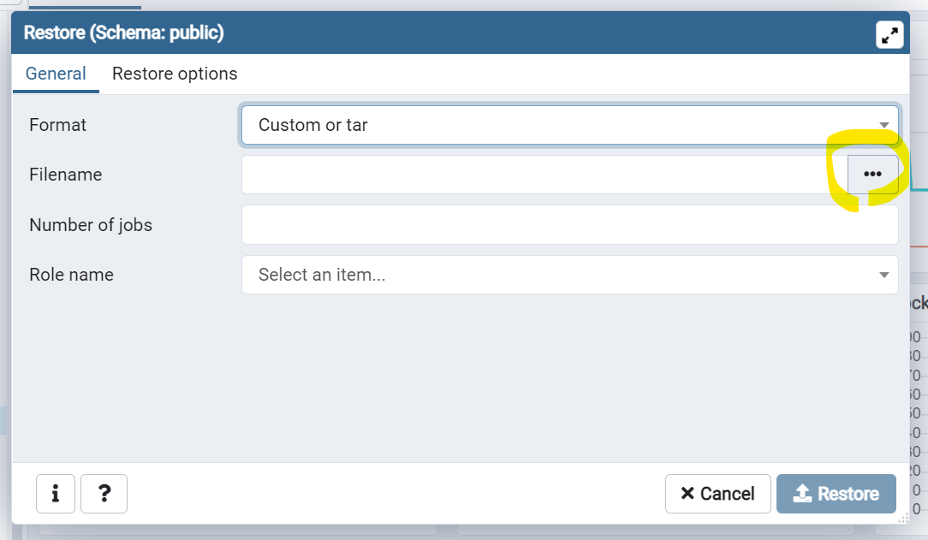Screen dimensions: 928x540
Task: Click into the Number of jobs field
Action: click(569, 225)
